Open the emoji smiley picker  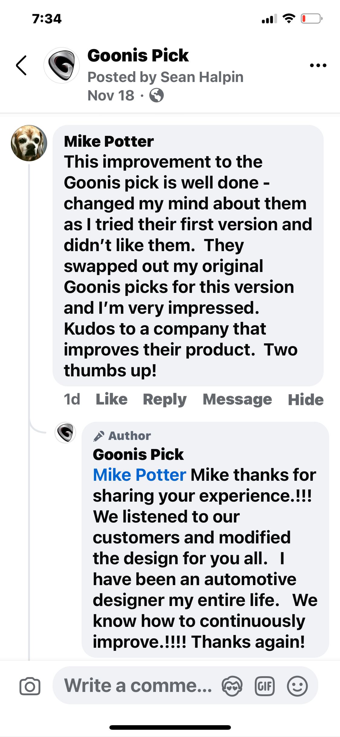pos(297,686)
